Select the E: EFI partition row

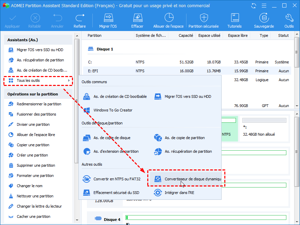tap(187, 71)
